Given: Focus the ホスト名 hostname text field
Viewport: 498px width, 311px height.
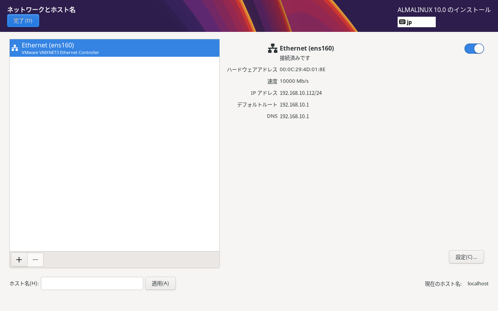Looking at the screenshot, I should click(92, 283).
